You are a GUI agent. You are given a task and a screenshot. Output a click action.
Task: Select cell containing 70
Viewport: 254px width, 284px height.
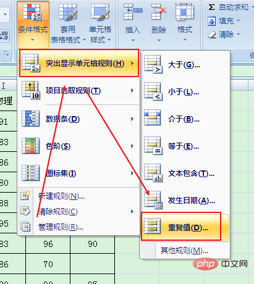[48, 264]
